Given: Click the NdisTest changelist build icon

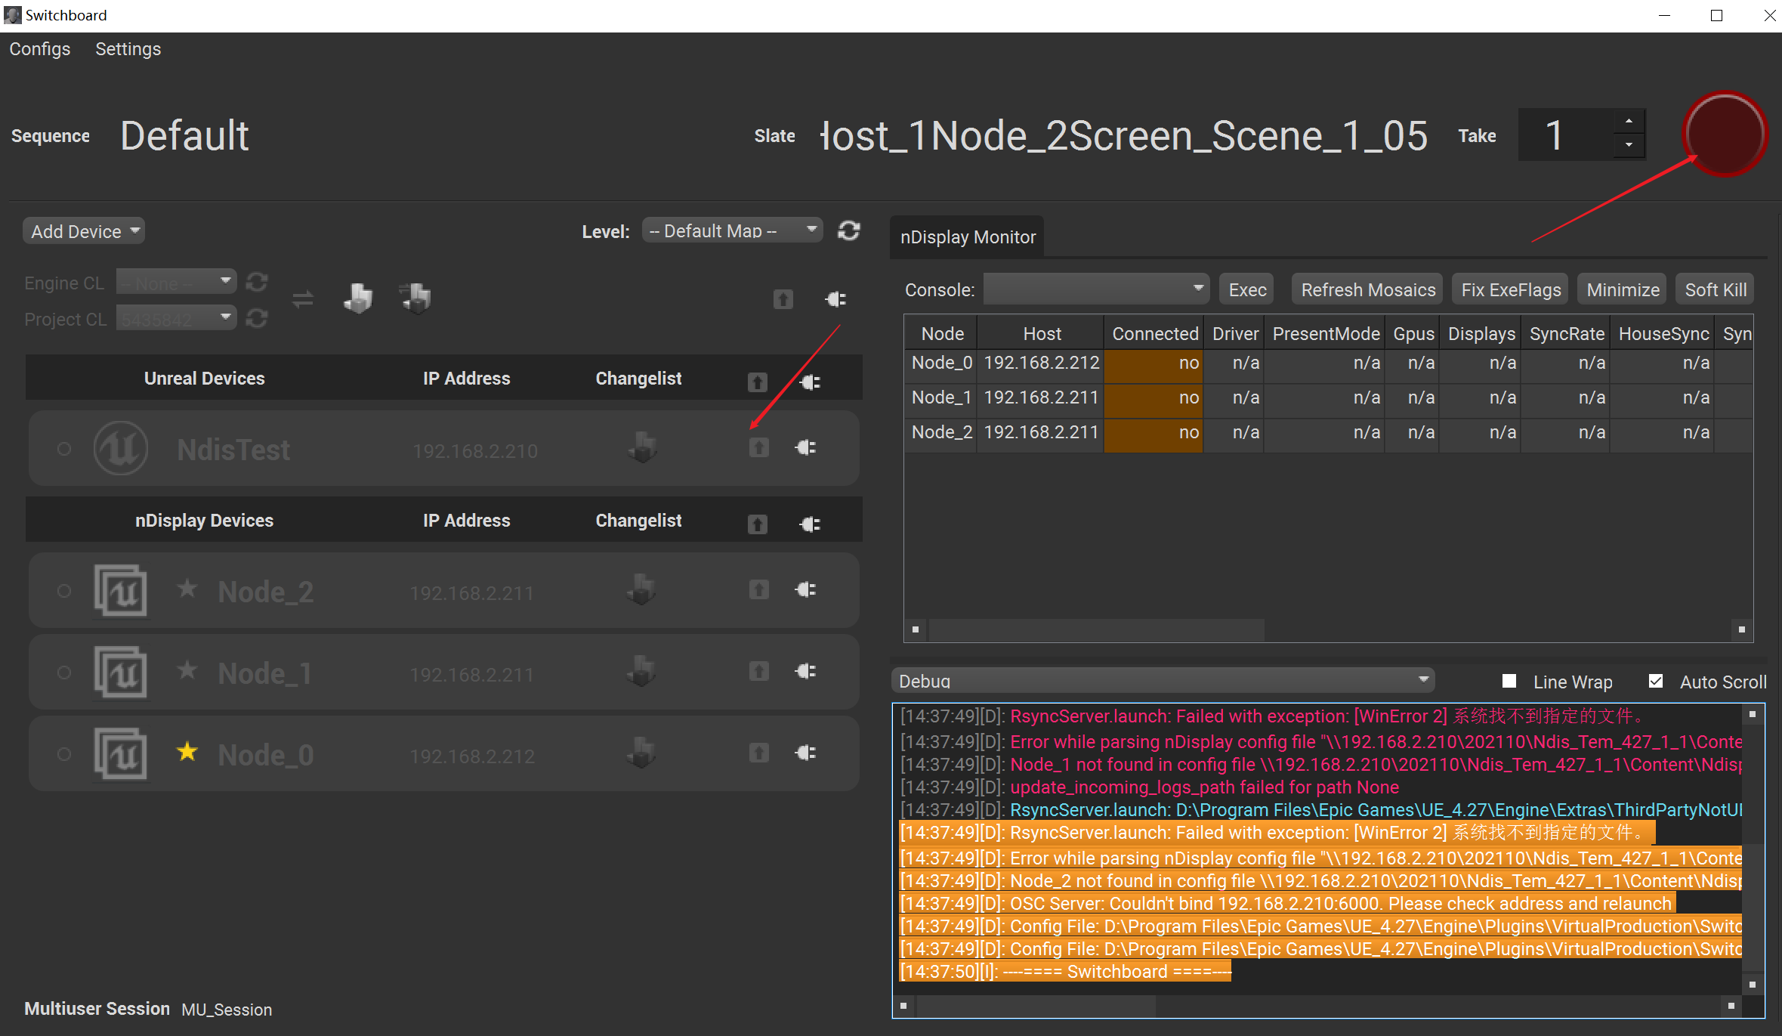Looking at the screenshot, I should click(642, 447).
